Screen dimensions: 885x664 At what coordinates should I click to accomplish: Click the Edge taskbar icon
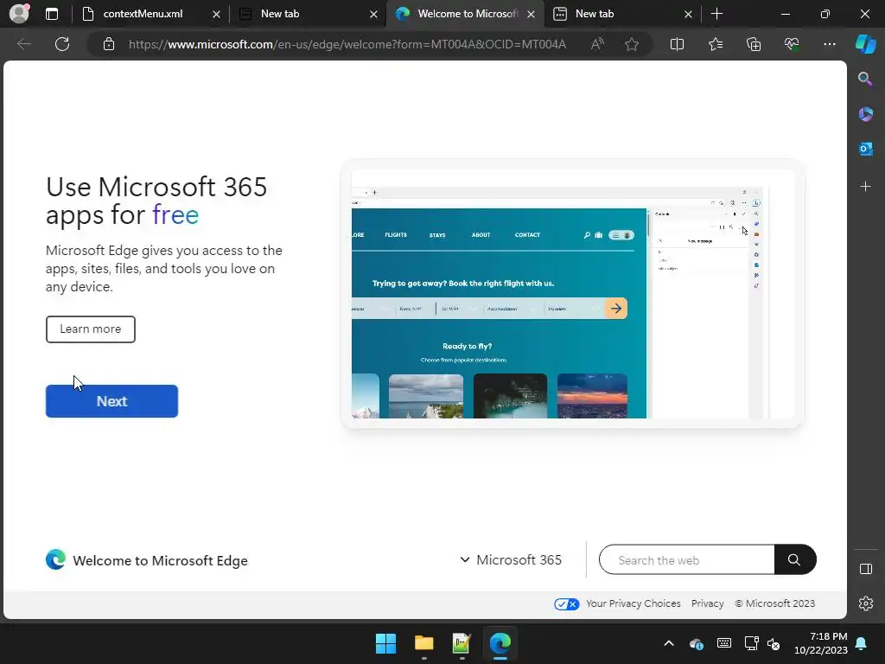[x=500, y=643]
